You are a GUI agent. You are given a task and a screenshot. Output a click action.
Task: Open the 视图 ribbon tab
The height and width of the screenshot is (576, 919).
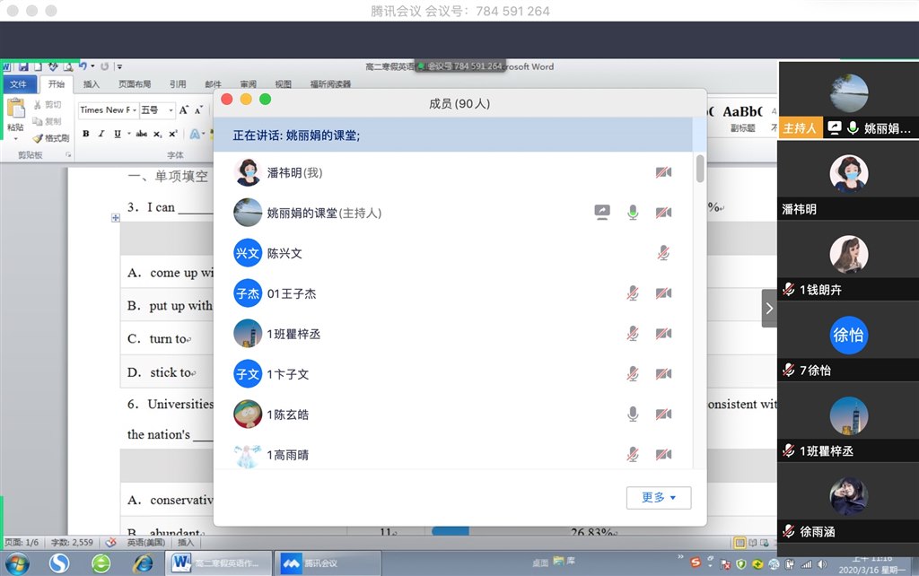pyautogui.click(x=283, y=83)
